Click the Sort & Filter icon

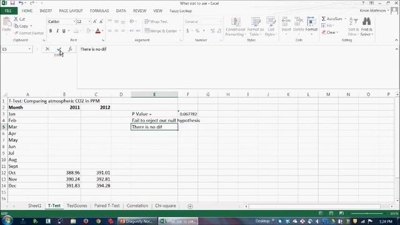point(353,22)
